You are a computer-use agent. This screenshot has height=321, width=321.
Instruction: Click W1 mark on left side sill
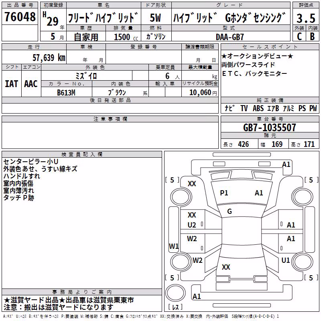tap(174, 246)
